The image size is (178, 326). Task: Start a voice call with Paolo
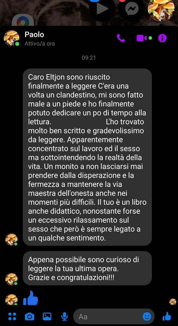pyautogui.click(x=121, y=38)
